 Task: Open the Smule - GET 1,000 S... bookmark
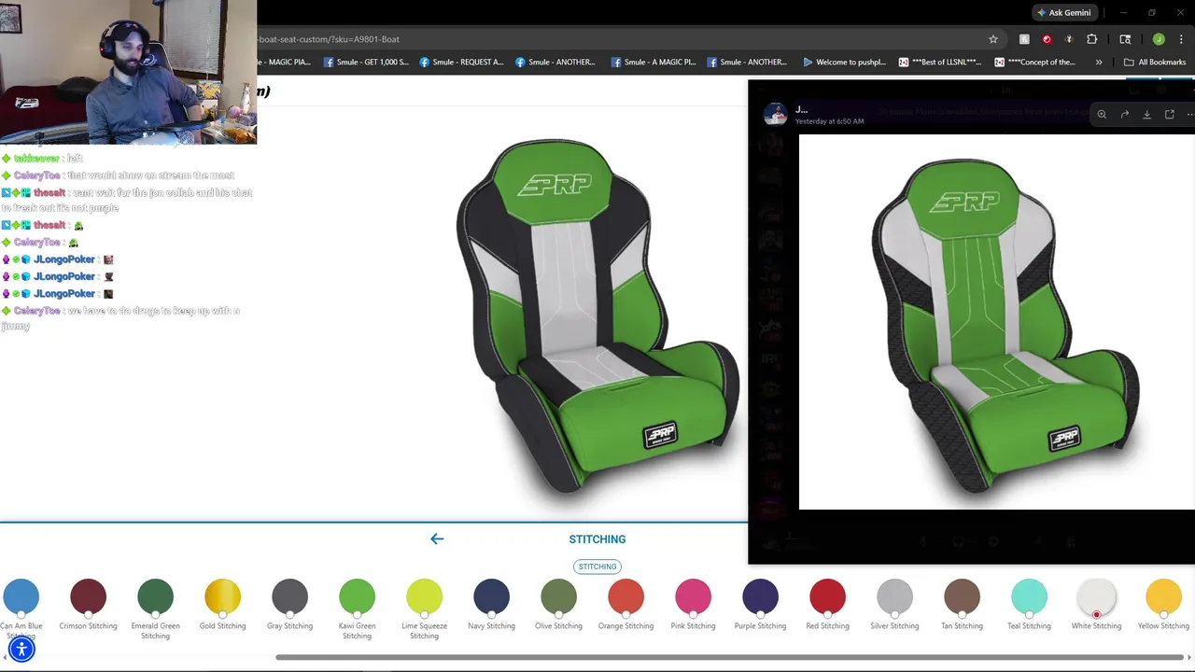coord(366,63)
